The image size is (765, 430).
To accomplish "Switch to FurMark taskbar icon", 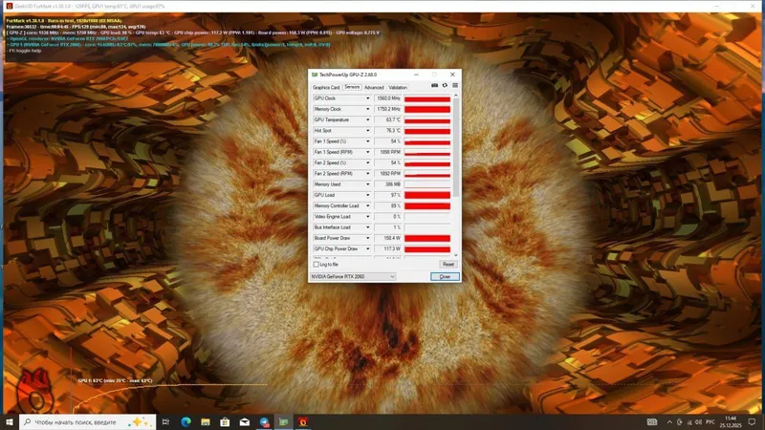I will (303, 421).
